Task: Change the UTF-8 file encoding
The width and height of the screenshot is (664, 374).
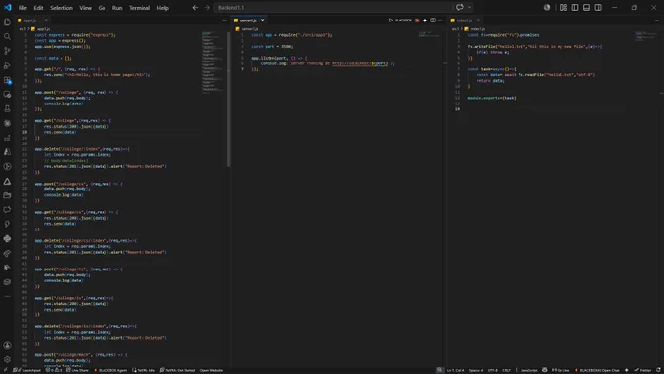Action: [x=492, y=370]
